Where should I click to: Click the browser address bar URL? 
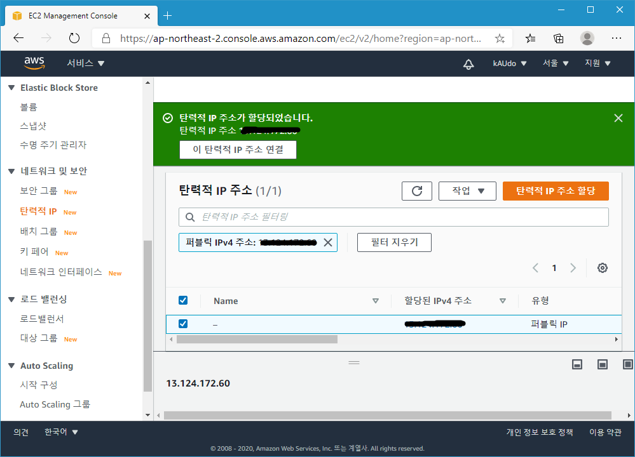[x=301, y=39]
